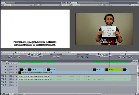Image resolution: width=139 pixels, height=95 pixels.
Task: Play around current frame in Canvas
Action: tap(107, 55)
